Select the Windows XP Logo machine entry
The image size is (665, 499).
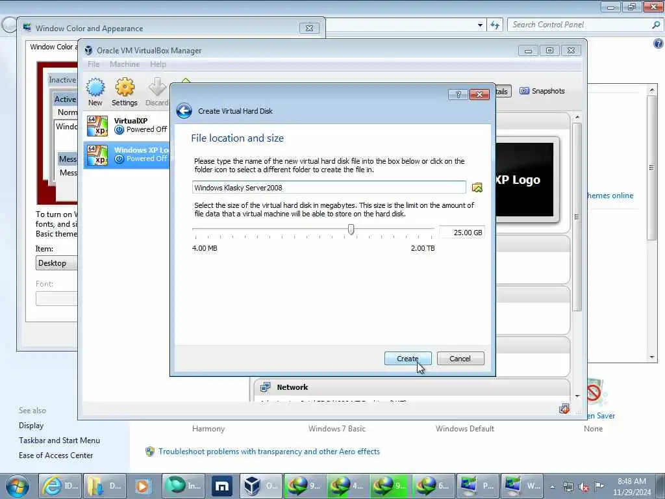(127, 155)
